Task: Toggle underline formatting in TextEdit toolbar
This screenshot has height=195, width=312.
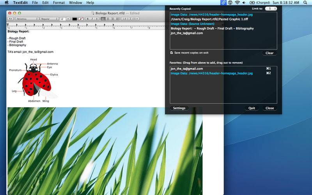Action: pos(97,19)
